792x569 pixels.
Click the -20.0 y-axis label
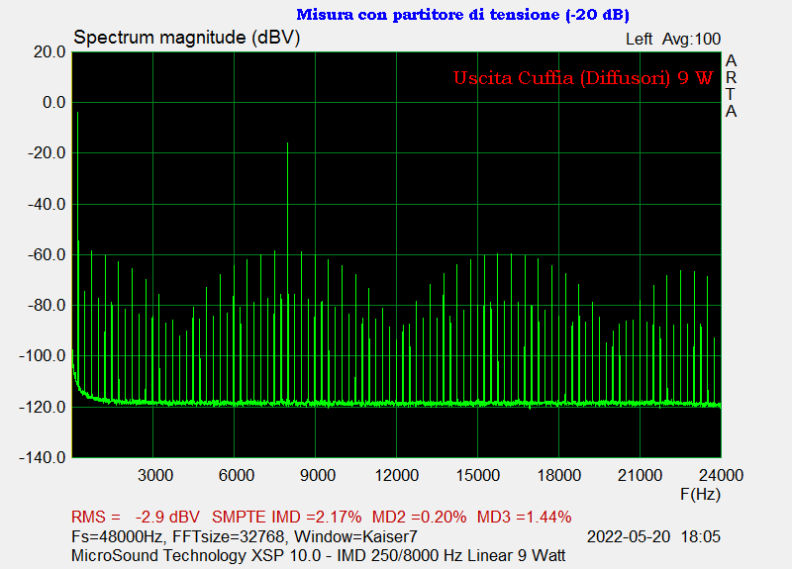click(47, 153)
